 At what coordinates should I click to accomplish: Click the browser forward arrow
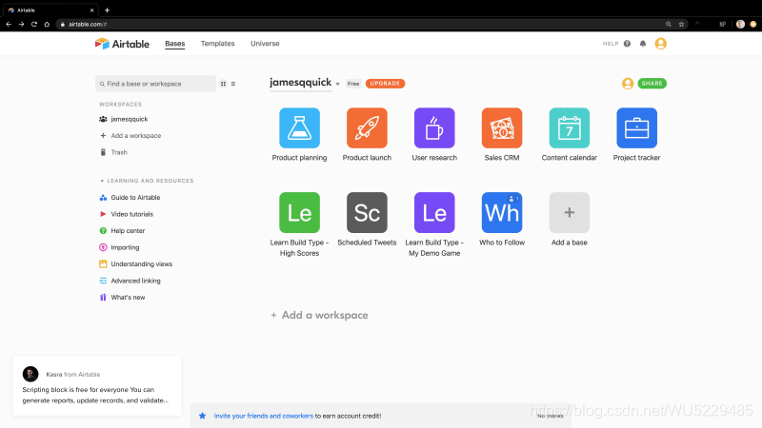point(21,25)
